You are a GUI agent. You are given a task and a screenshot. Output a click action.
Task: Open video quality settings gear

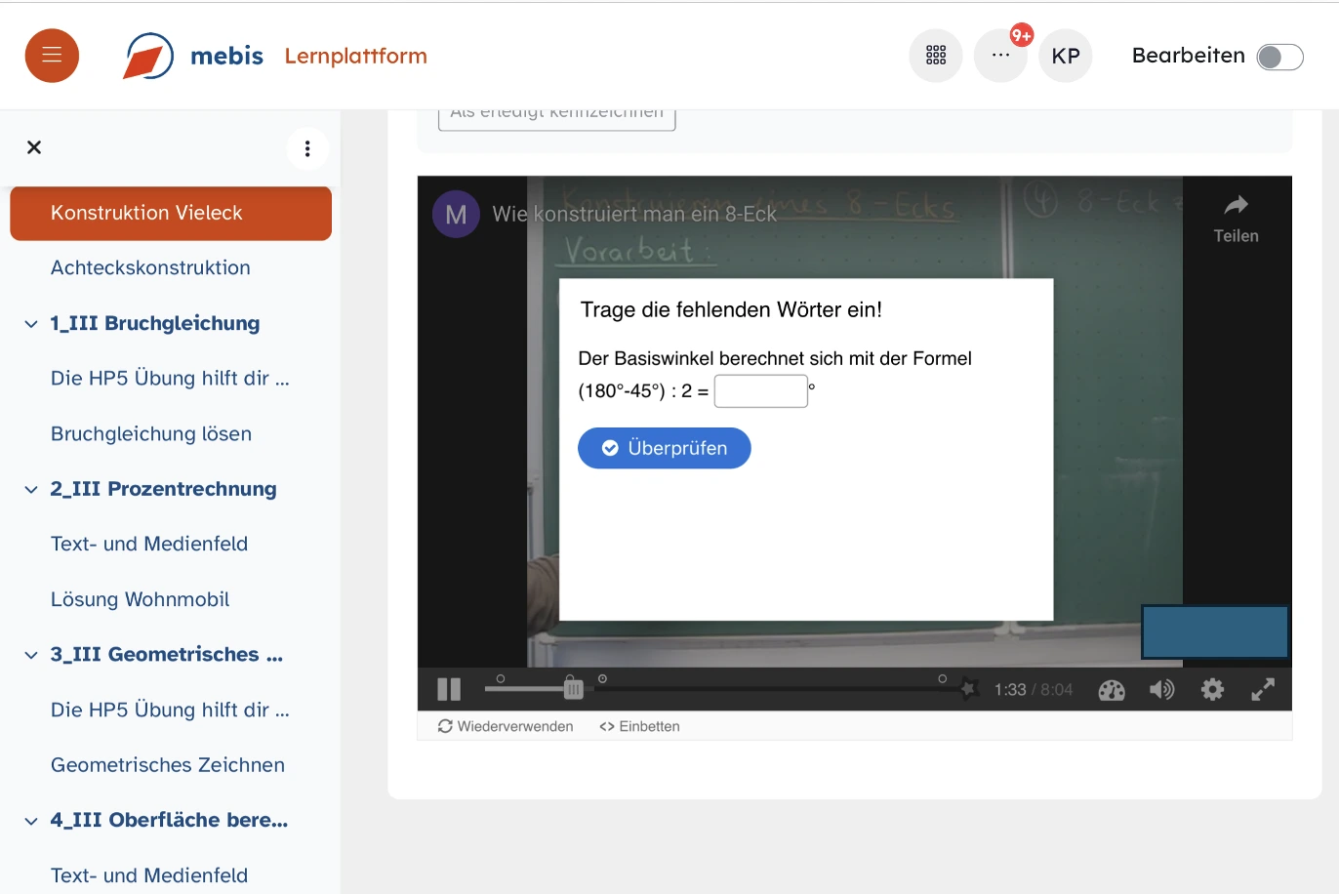(x=1212, y=690)
